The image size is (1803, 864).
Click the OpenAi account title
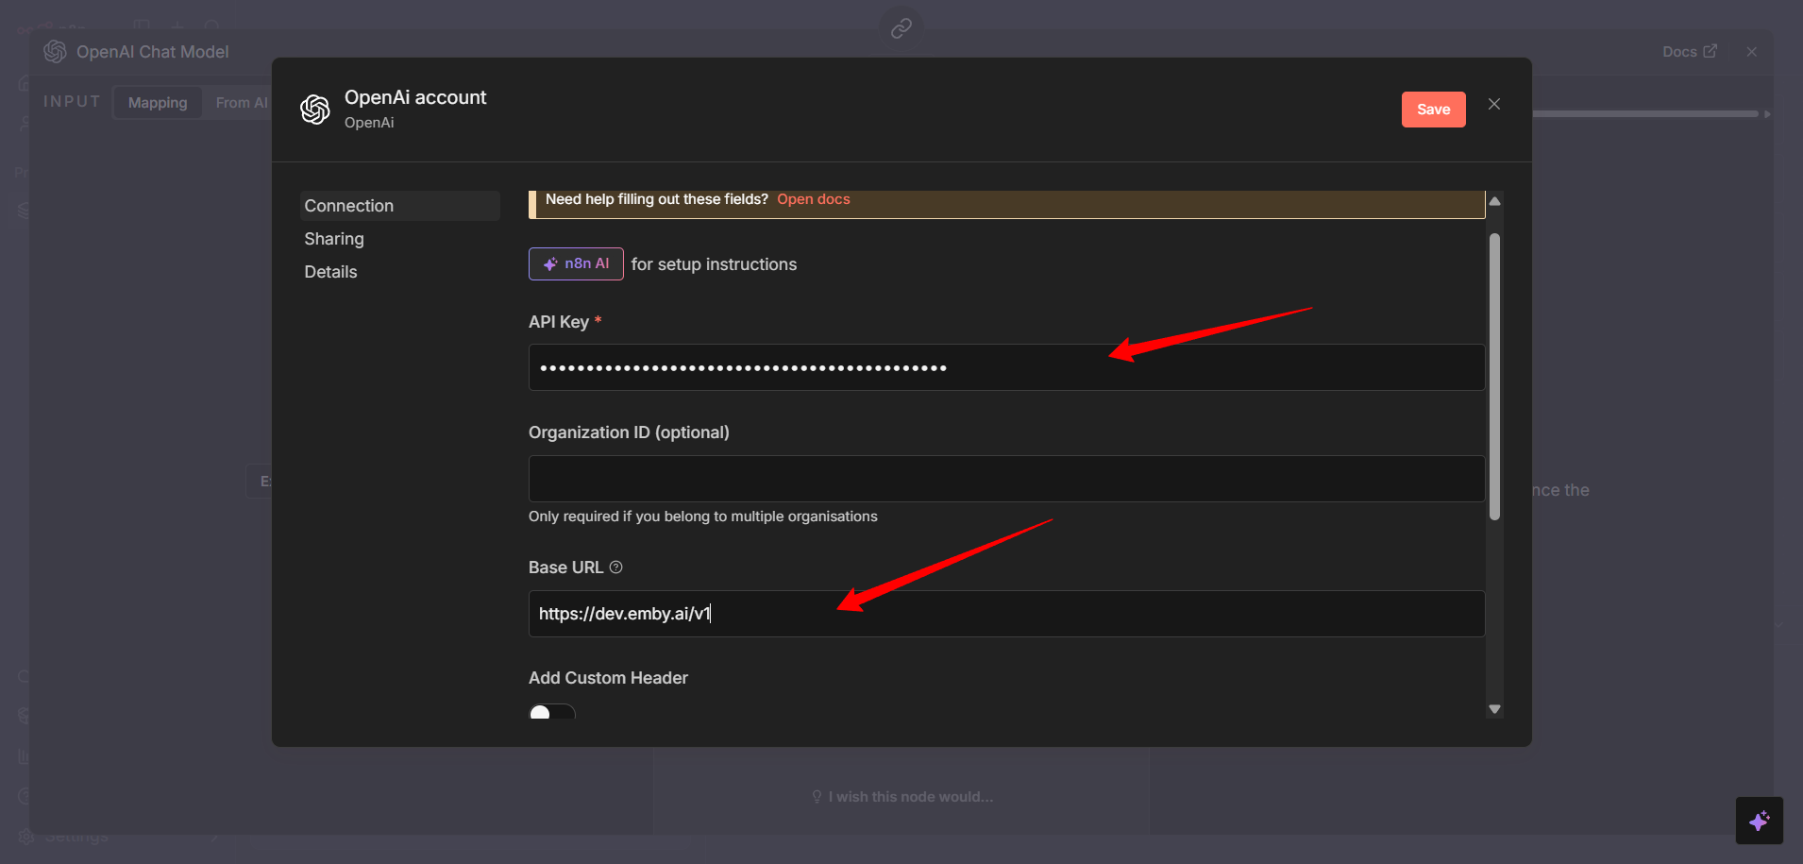[x=415, y=97]
